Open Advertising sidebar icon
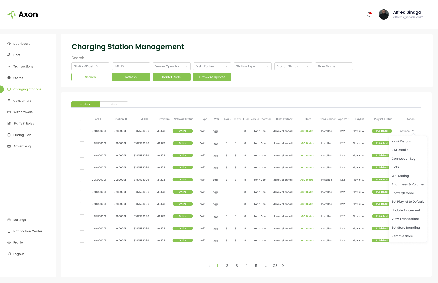 coord(9,146)
